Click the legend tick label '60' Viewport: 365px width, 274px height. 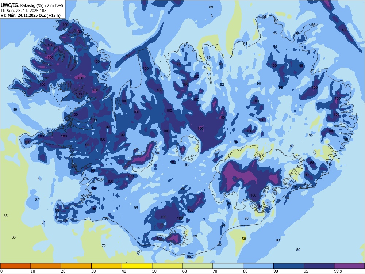(185, 271)
